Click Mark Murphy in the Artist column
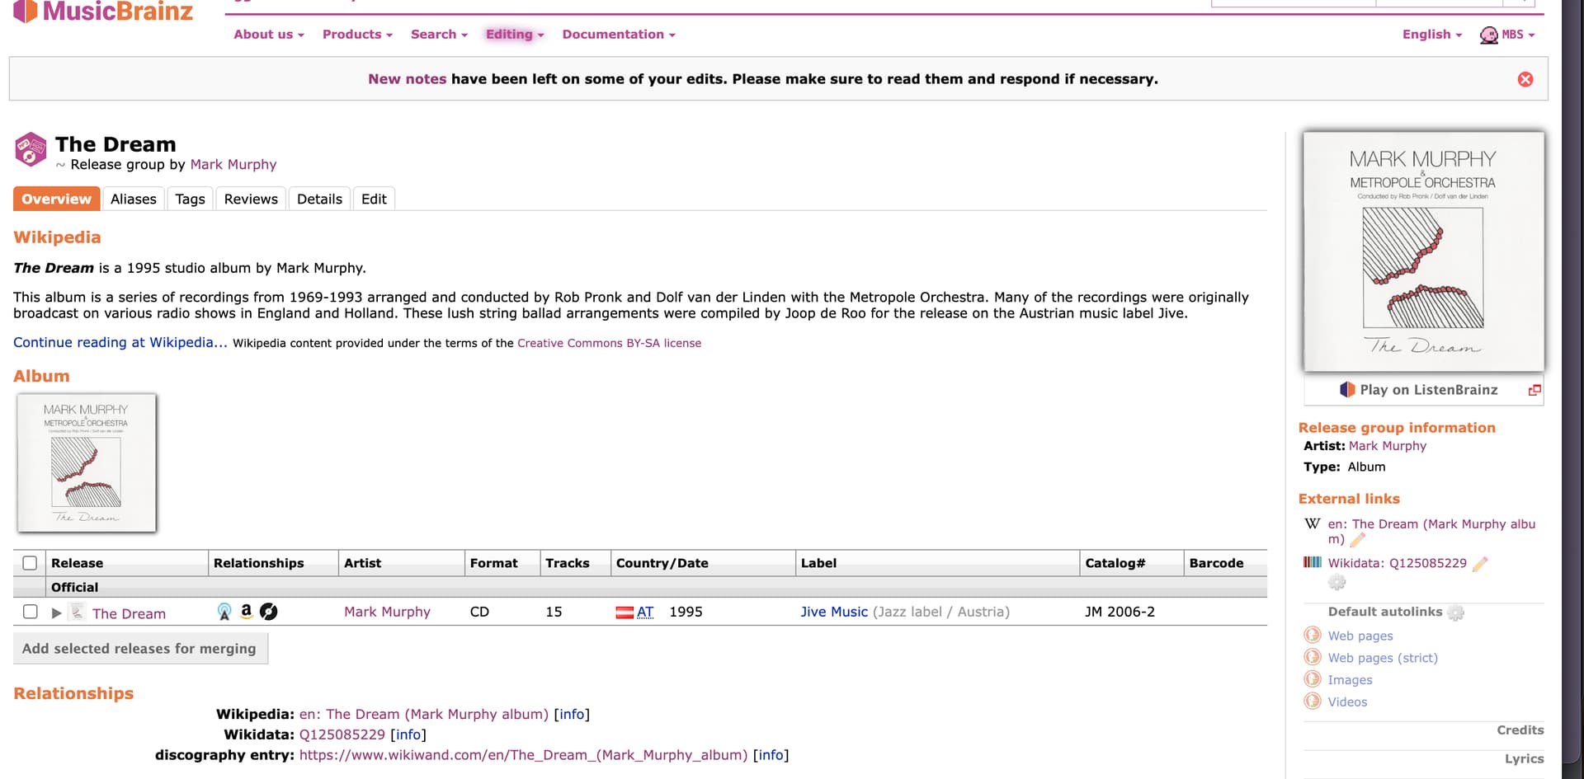Screen dimensions: 1584x779 pos(387,612)
